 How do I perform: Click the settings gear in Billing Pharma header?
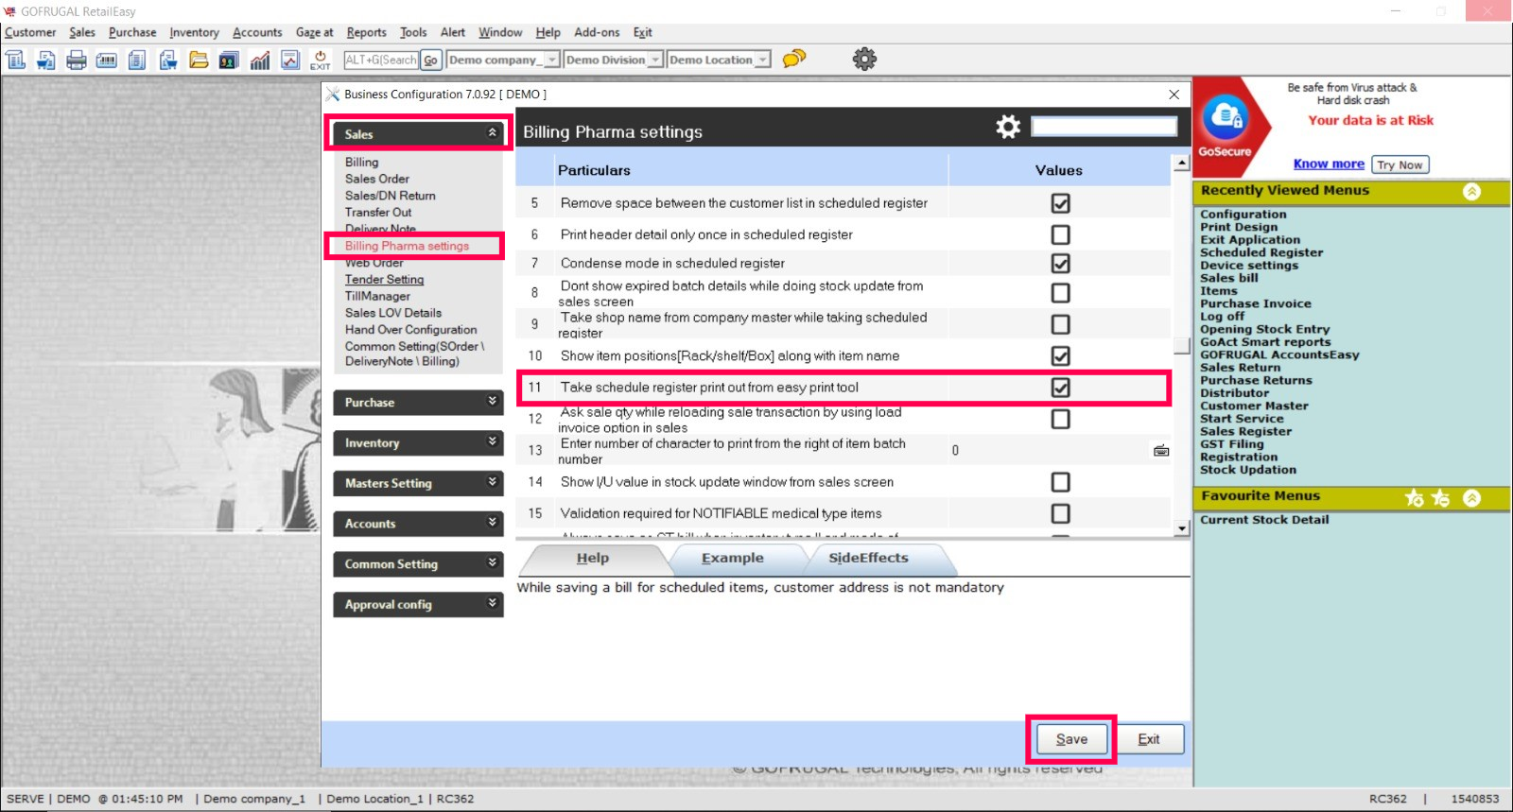pos(1008,127)
